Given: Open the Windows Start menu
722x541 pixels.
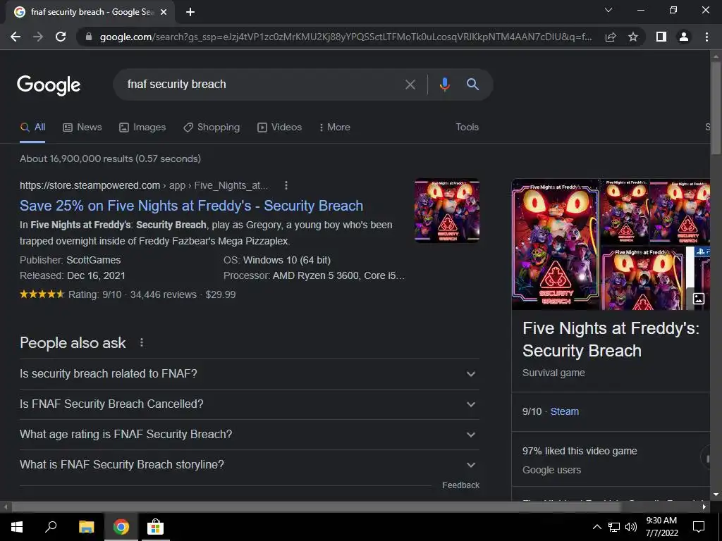Looking at the screenshot, I should click(x=17, y=527).
